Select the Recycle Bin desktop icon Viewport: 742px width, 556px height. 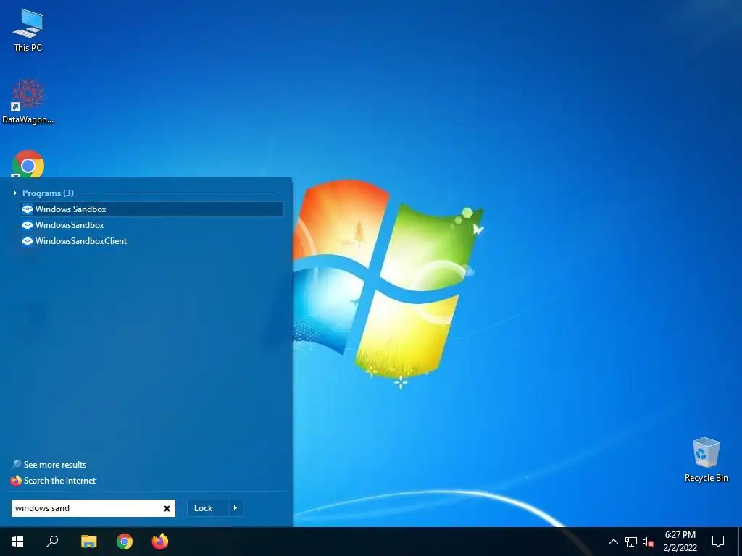coord(706,460)
